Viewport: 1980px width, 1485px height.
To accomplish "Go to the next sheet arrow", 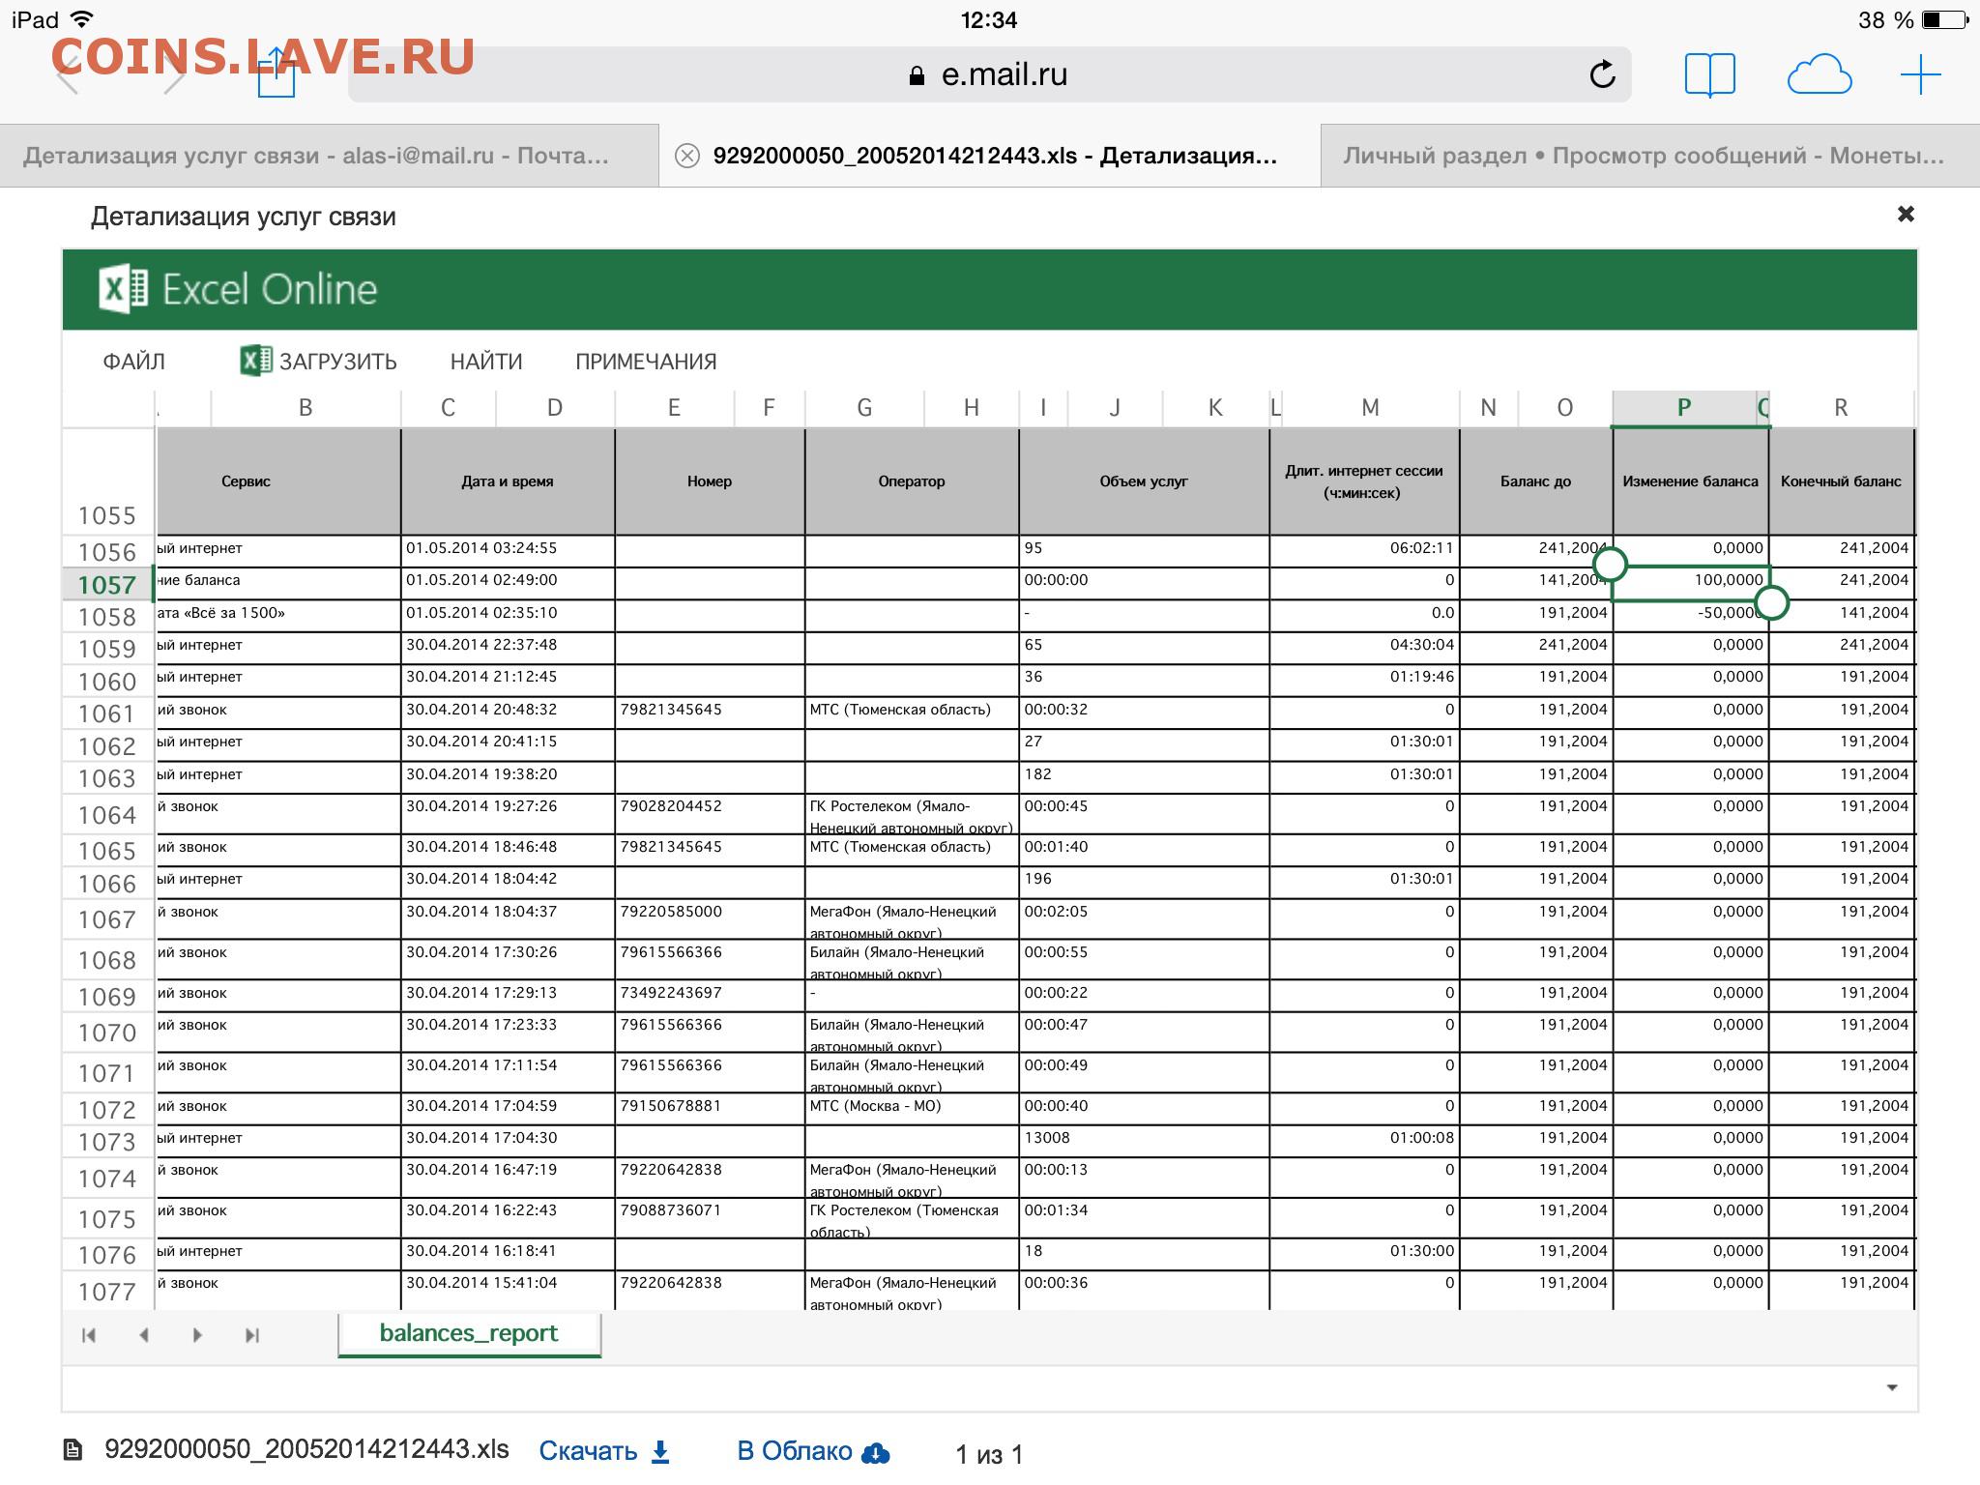I will 197,1335.
